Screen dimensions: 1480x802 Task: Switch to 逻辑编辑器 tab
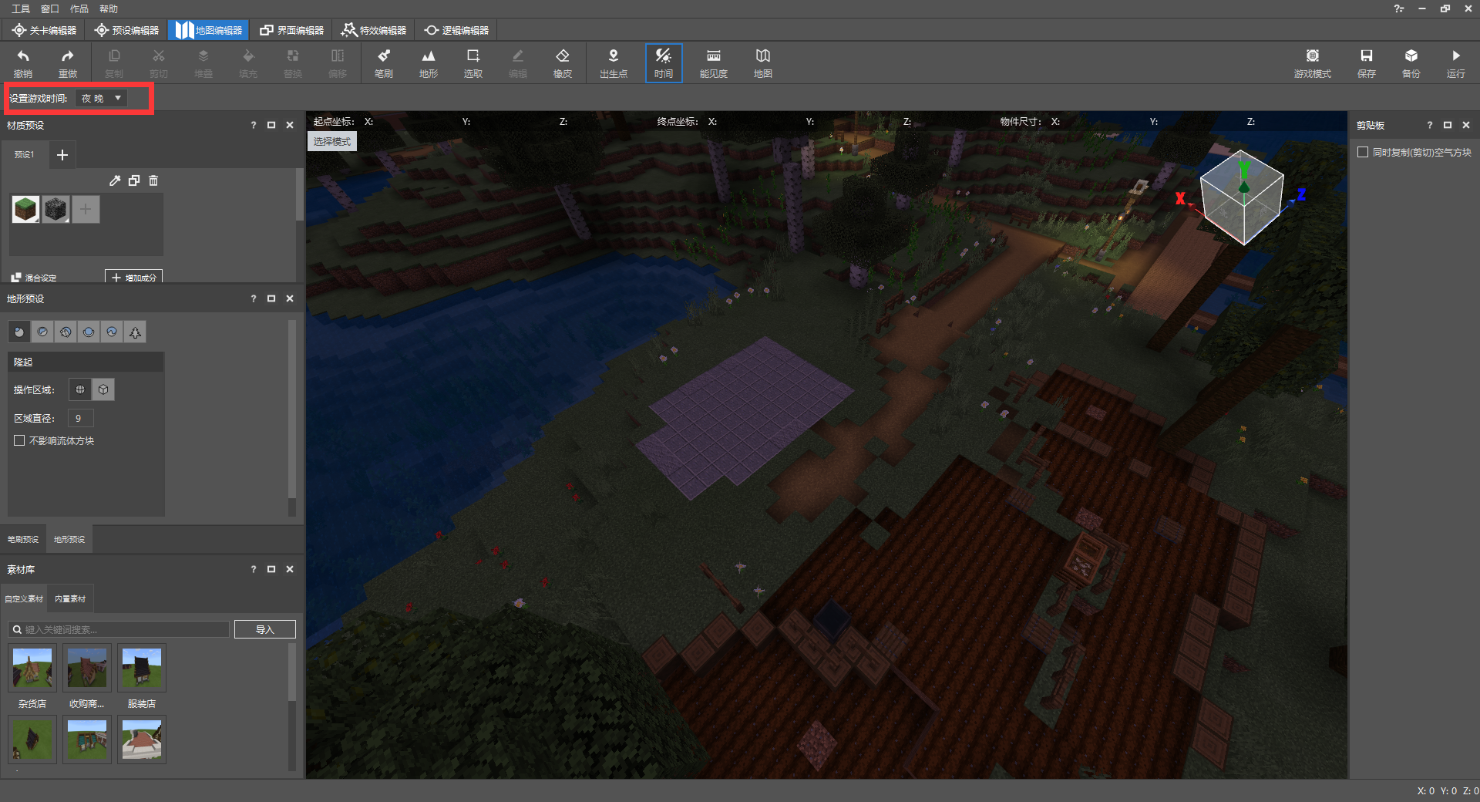coord(456,30)
